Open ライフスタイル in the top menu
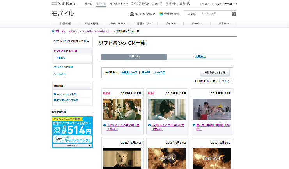Screen dimensions: 289x169 click(x=140, y=3)
